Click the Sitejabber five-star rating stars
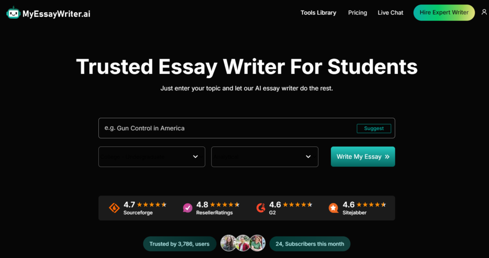This screenshot has width=489, height=258. (371, 205)
